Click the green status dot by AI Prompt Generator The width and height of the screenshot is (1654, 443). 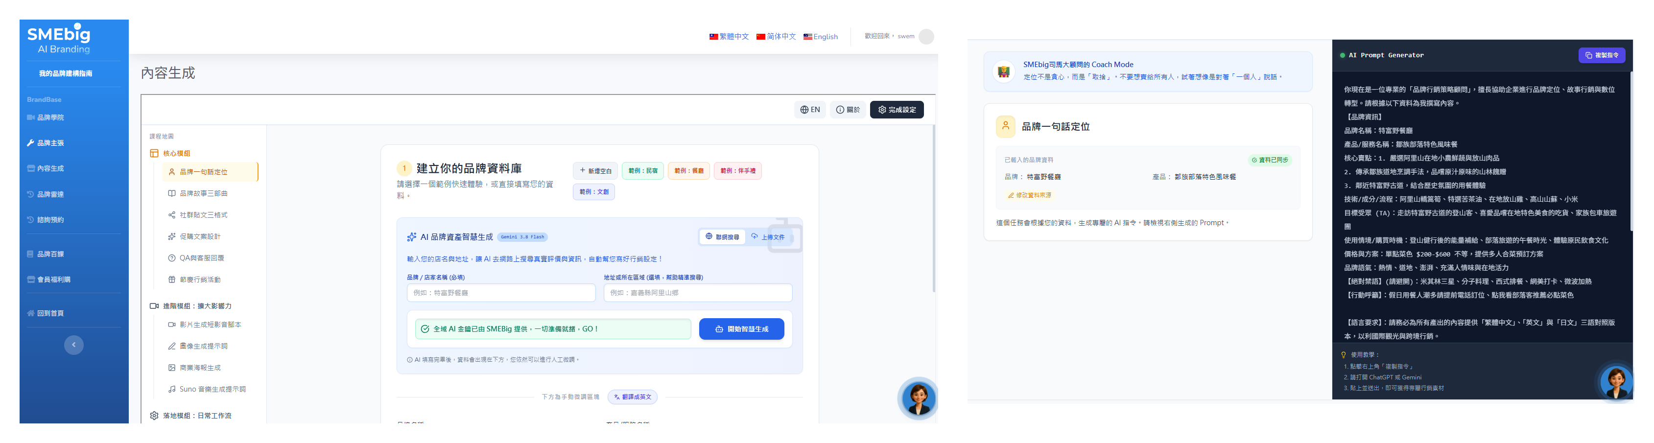click(x=1343, y=56)
